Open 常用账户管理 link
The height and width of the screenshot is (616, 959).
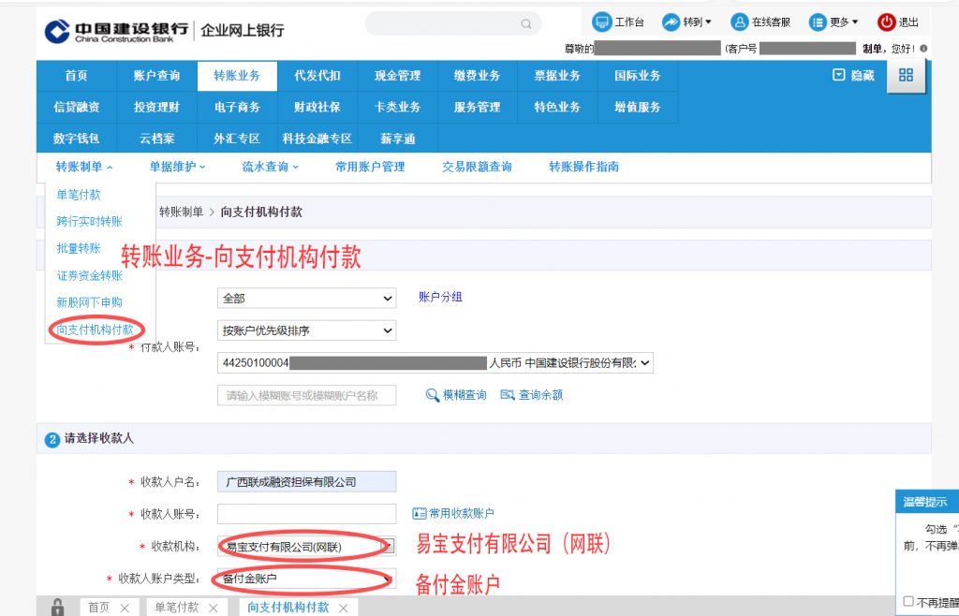pyautogui.click(x=370, y=167)
